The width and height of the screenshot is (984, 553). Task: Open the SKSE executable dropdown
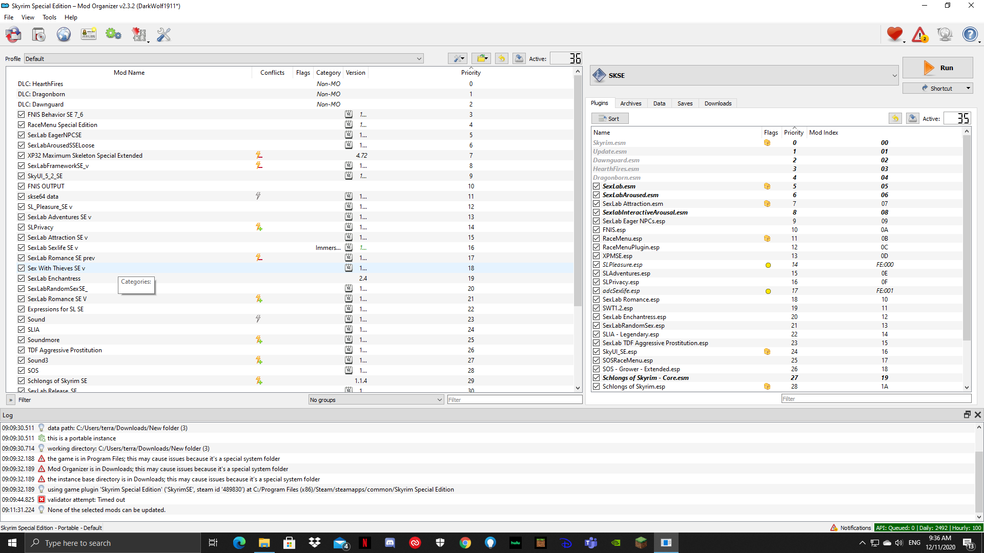[744, 75]
